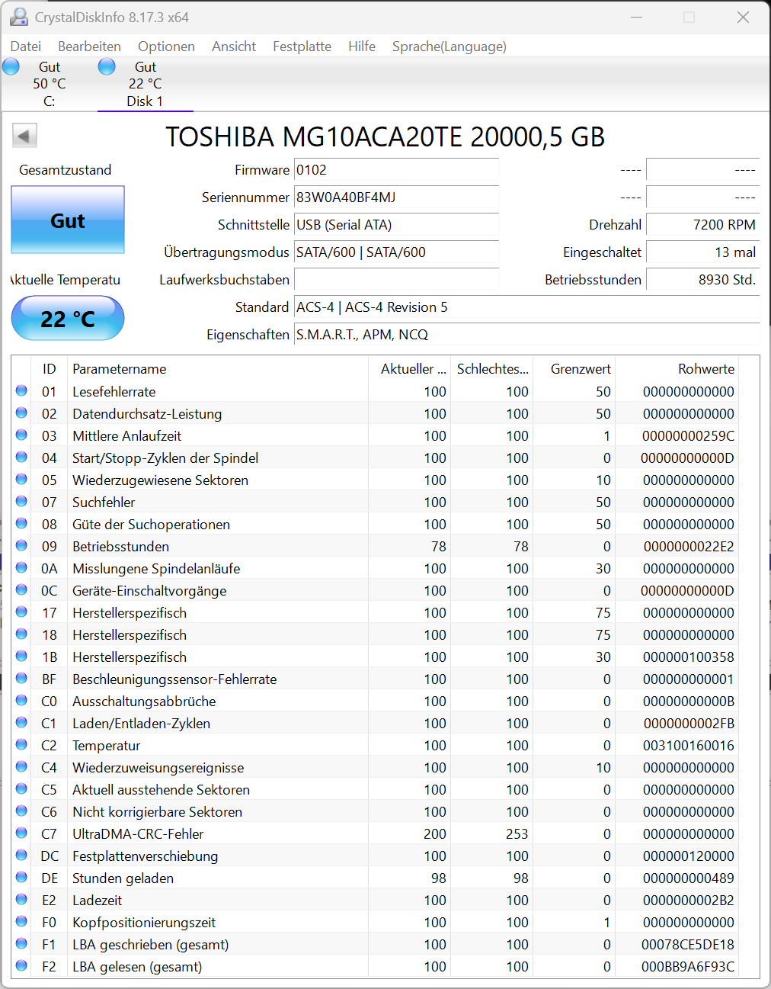Click status orb for Nicht korrigierbare Sektoren
The height and width of the screenshot is (989, 771).
pyautogui.click(x=21, y=811)
